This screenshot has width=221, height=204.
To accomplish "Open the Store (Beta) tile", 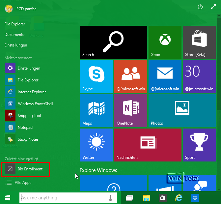I will pyautogui.click(x=199, y=42).
